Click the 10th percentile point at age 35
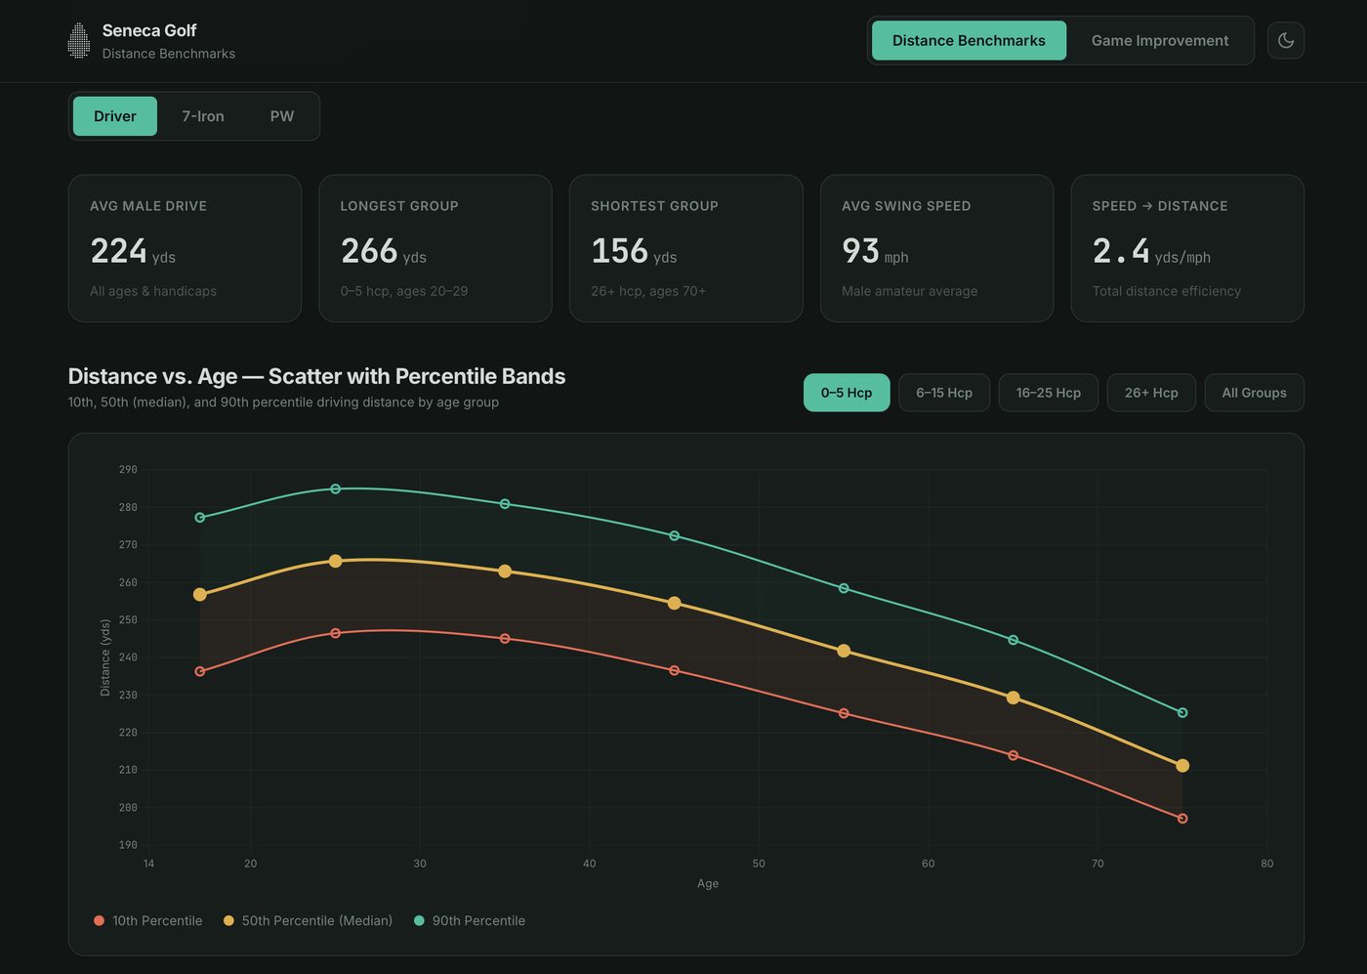Image resolution: width=1367 pixels, height=974 pixels. [505, 639]
